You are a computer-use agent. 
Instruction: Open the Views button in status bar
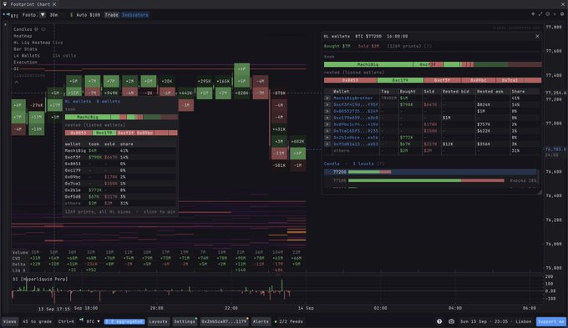(9, 321)
